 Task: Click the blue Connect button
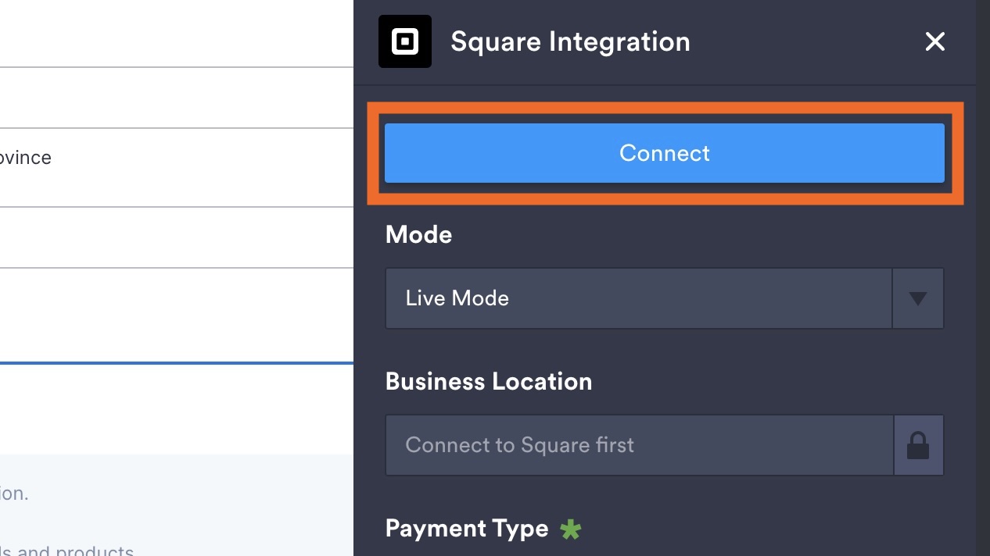click(x=664, y=153)
